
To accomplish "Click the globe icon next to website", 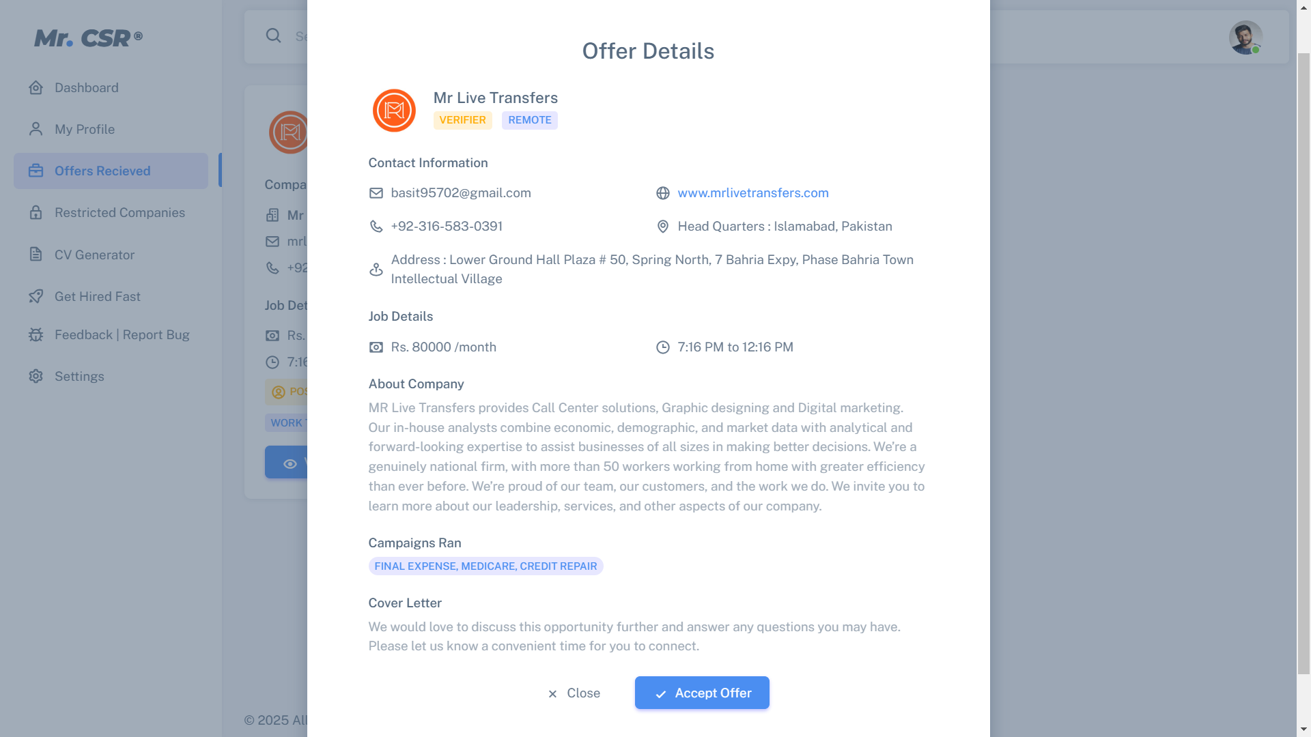I will point(663,193).
